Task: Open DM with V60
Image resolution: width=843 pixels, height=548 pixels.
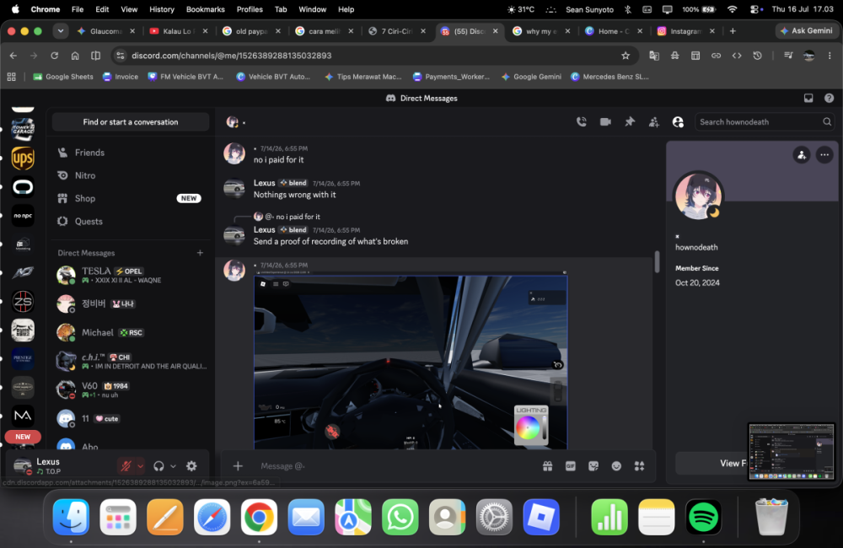Action: (131, 390)
